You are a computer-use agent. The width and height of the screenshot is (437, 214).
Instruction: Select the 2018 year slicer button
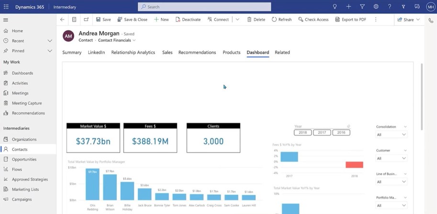coord(303,133)
